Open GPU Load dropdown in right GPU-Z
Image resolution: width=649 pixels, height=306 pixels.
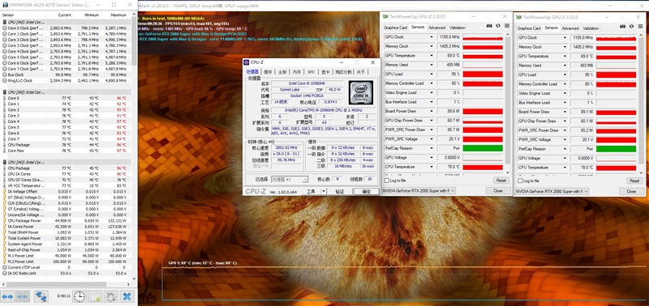click(x=565, y=74)
